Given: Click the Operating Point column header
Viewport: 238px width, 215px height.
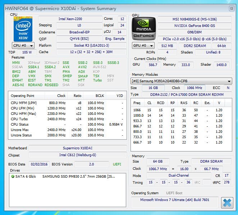Looking at the screenshot, I should [27, 96].
